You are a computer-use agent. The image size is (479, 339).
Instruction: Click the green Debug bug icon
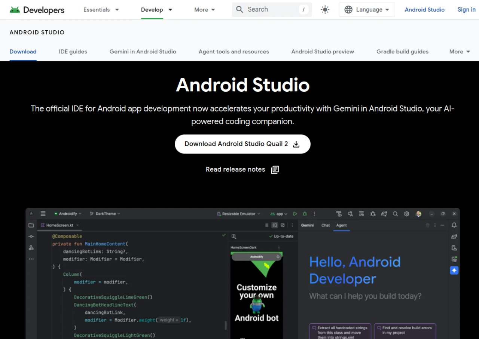(305, 214)
